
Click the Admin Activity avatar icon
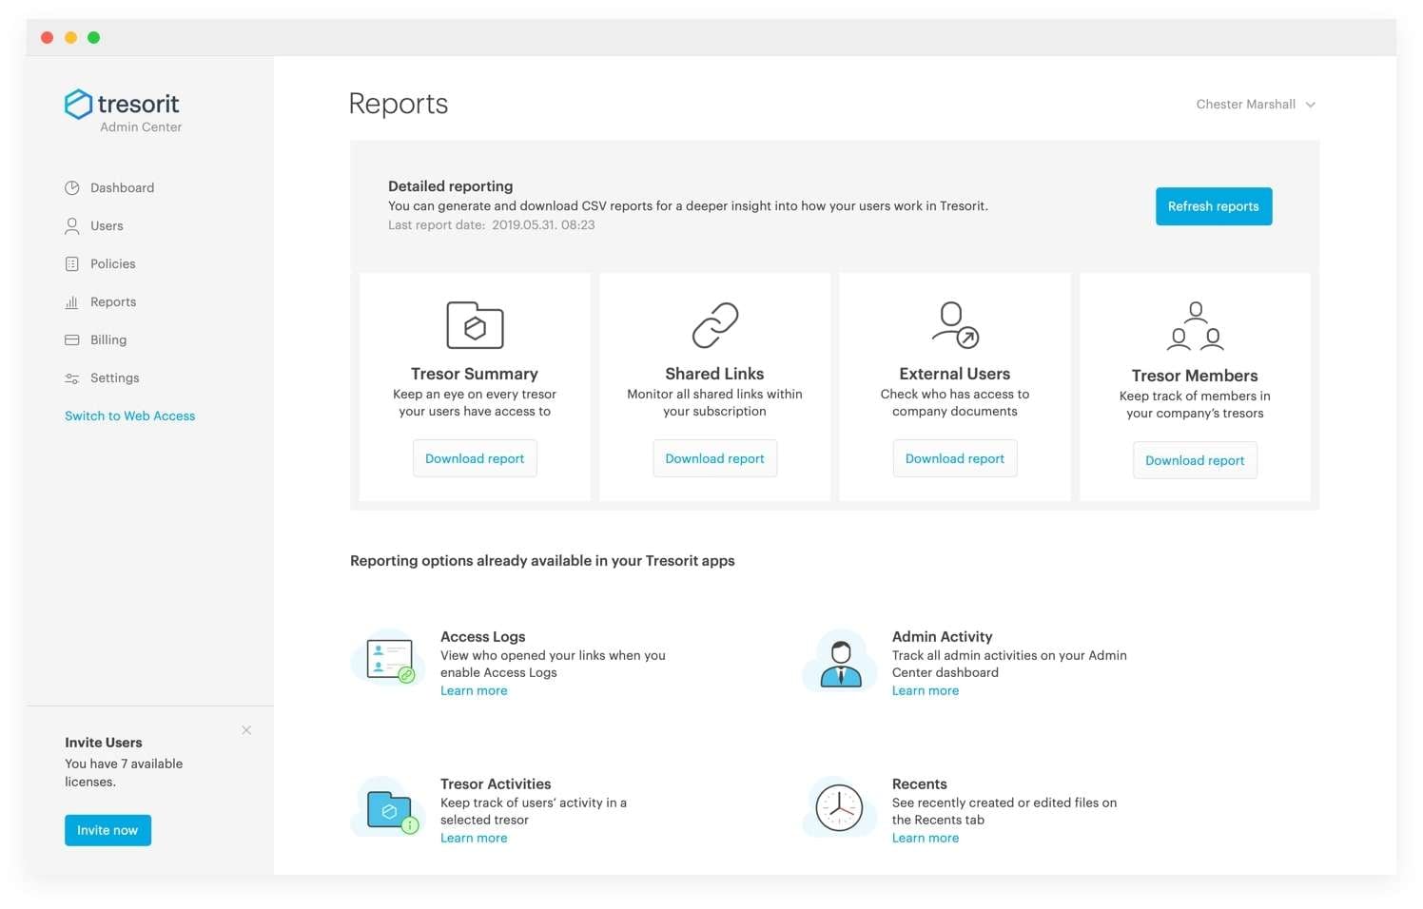pos(840,659)
